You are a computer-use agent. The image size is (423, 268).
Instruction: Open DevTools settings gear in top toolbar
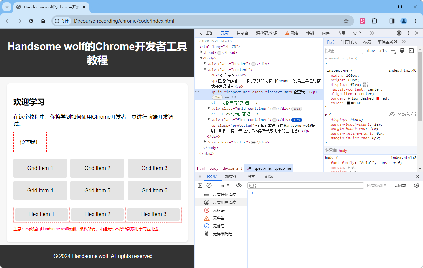pyautogui.click(x=399, y=33)
